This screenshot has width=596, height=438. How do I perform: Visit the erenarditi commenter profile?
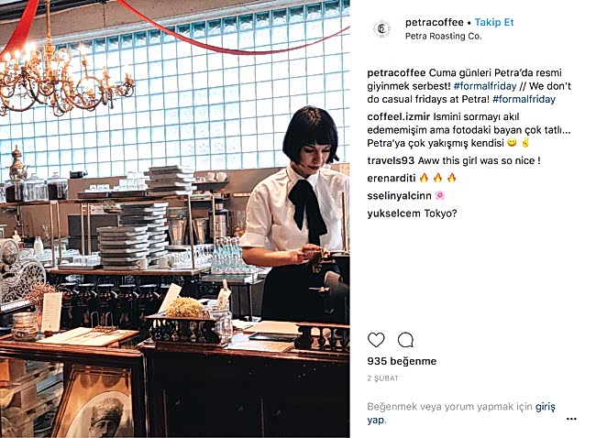392,178
